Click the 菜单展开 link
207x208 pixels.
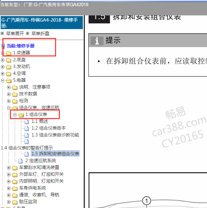[x=15, y=34]
